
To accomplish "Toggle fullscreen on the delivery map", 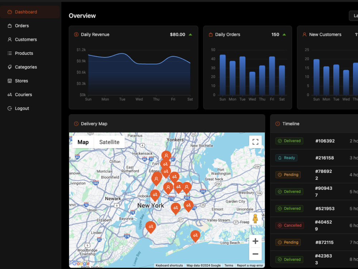I will [x=255, y=142].
